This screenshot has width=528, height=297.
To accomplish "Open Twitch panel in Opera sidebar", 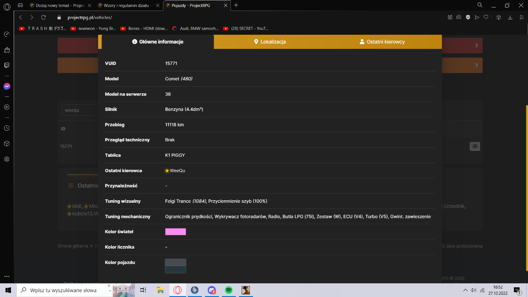I will click(7, 65).
